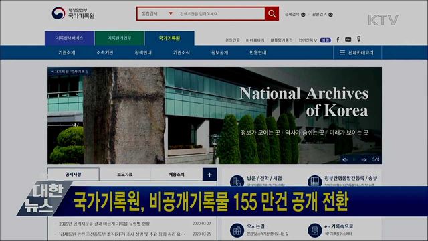Click into the search keyword field
Viewport: 428px width, 241px height.
coord(221,13)
